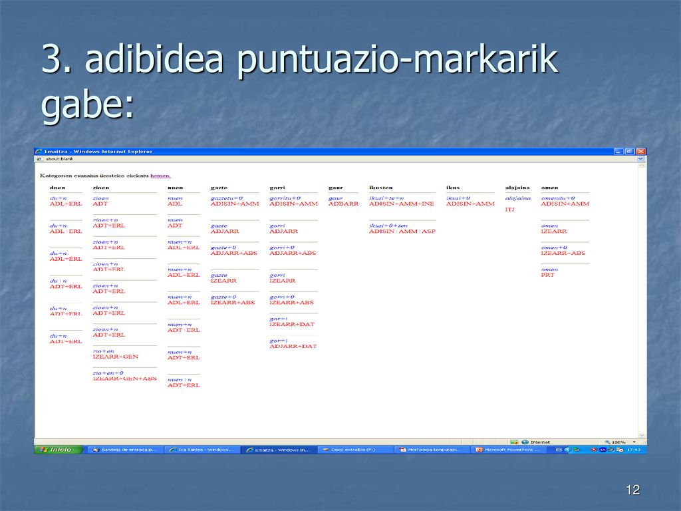The image size is (681, 511).
Task: Close the Emaitza Internet Explorer window
Action: [x=640, y=151]
